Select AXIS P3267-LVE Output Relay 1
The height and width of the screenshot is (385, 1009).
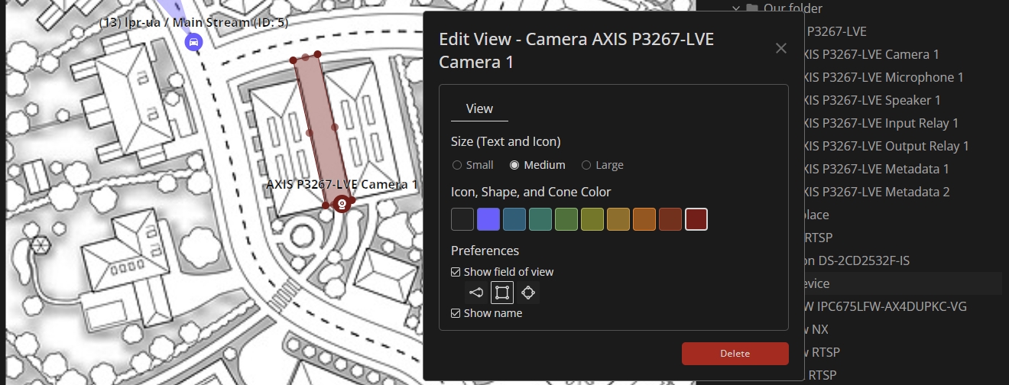click(x=885, y=146)
